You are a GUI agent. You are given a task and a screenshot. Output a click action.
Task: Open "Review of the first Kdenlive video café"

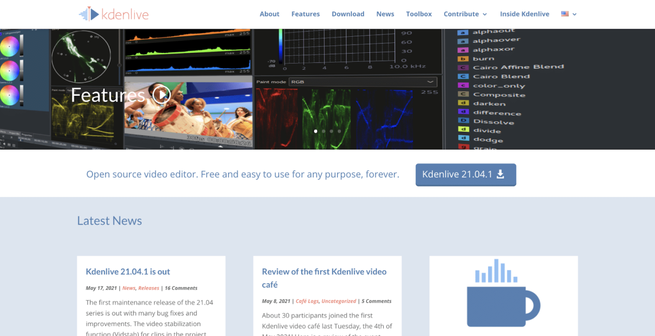324,278
